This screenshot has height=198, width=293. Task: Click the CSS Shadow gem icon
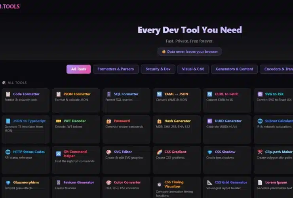(x=210, y=152)
